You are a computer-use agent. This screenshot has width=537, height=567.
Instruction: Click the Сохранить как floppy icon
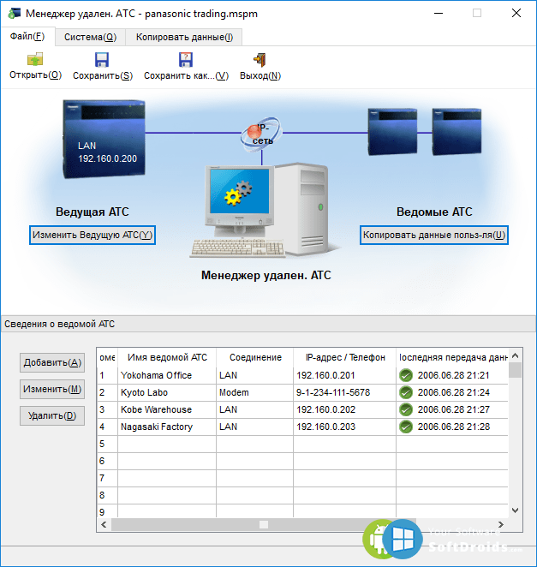186,60
